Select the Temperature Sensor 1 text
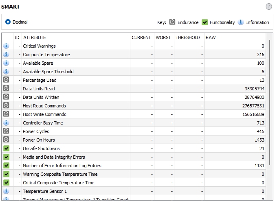Screen dimensions: 277x214 coord(45,191)
